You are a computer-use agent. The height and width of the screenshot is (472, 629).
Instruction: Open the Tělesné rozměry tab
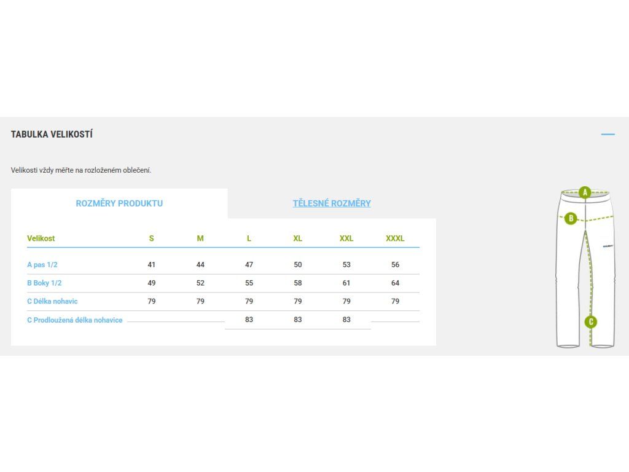[x=332, y=203]
